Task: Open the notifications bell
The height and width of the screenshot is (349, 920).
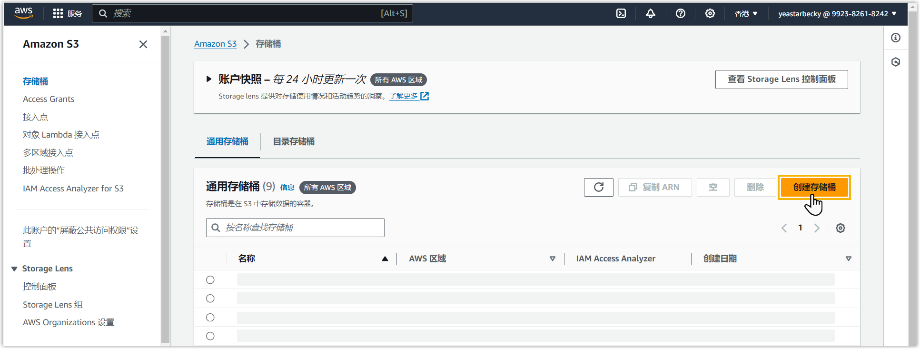Action: pos(650,14)
